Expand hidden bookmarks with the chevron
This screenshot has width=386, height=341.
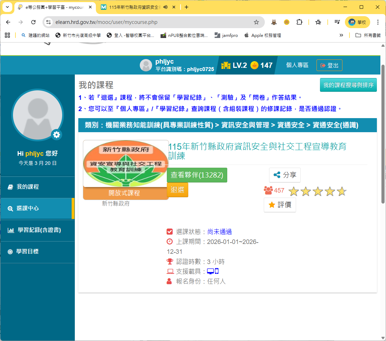[x=341, y=35]
